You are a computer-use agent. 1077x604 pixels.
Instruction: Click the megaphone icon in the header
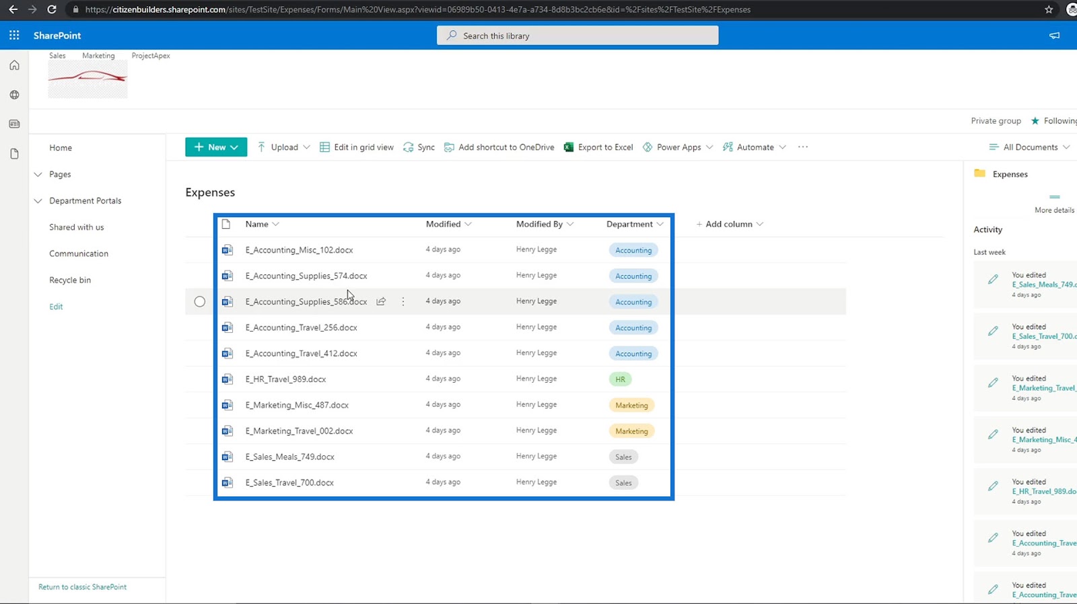tap(1054, 36)
